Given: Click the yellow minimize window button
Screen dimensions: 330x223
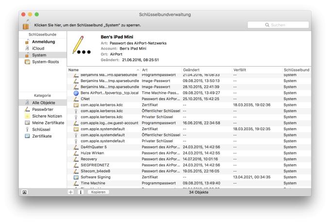Looking at the screenshot, I should click(x=30, y=15).
